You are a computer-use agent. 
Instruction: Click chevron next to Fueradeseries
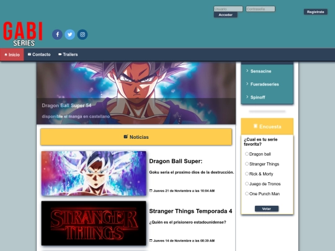247,84
